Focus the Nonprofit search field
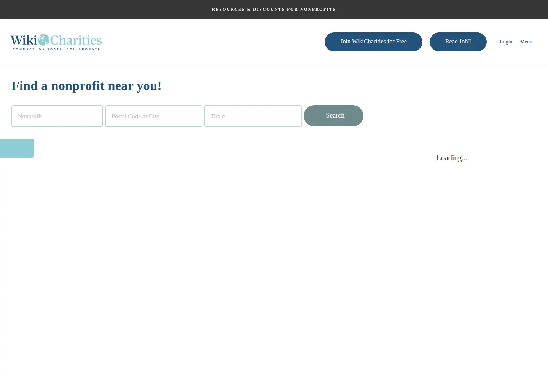The image size is (548, 381). tap(57, 116)
